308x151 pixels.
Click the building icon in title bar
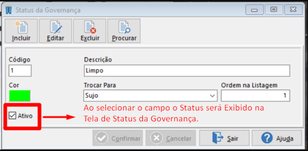(x=9, y=9)
